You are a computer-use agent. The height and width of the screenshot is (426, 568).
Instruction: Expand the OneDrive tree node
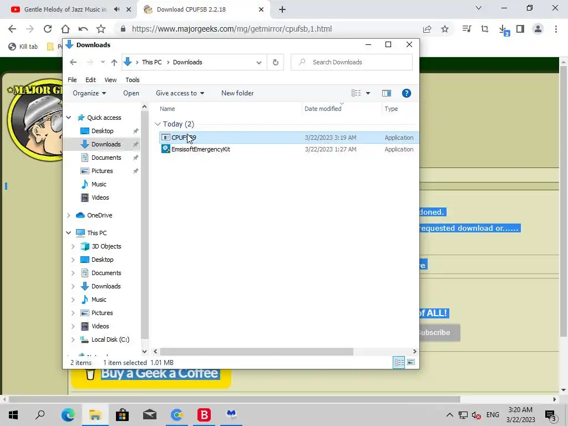click(68, 215)
